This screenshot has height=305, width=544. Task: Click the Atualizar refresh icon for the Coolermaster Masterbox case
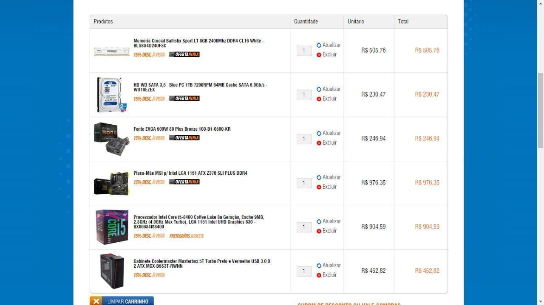coord(319,266)
